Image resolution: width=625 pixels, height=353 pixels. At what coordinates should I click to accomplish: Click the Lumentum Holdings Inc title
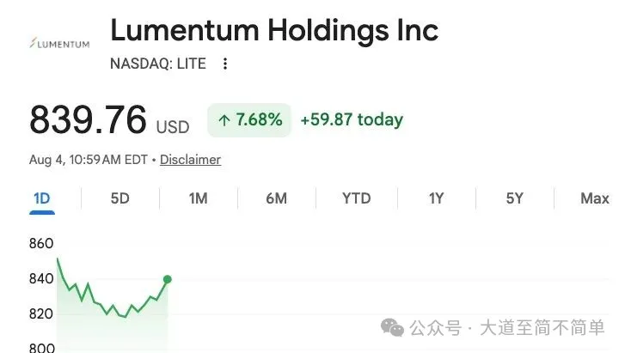tap(274, 30)
